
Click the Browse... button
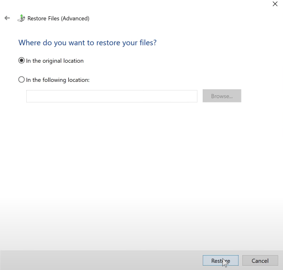(222, 96)
